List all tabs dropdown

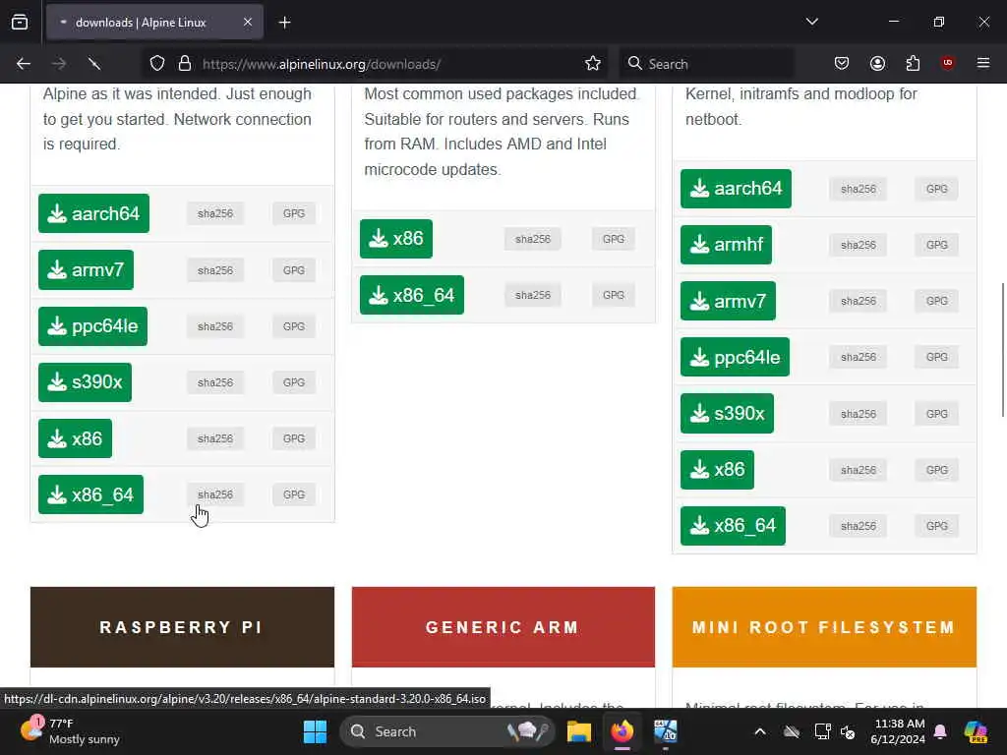(x=811, y=22)
